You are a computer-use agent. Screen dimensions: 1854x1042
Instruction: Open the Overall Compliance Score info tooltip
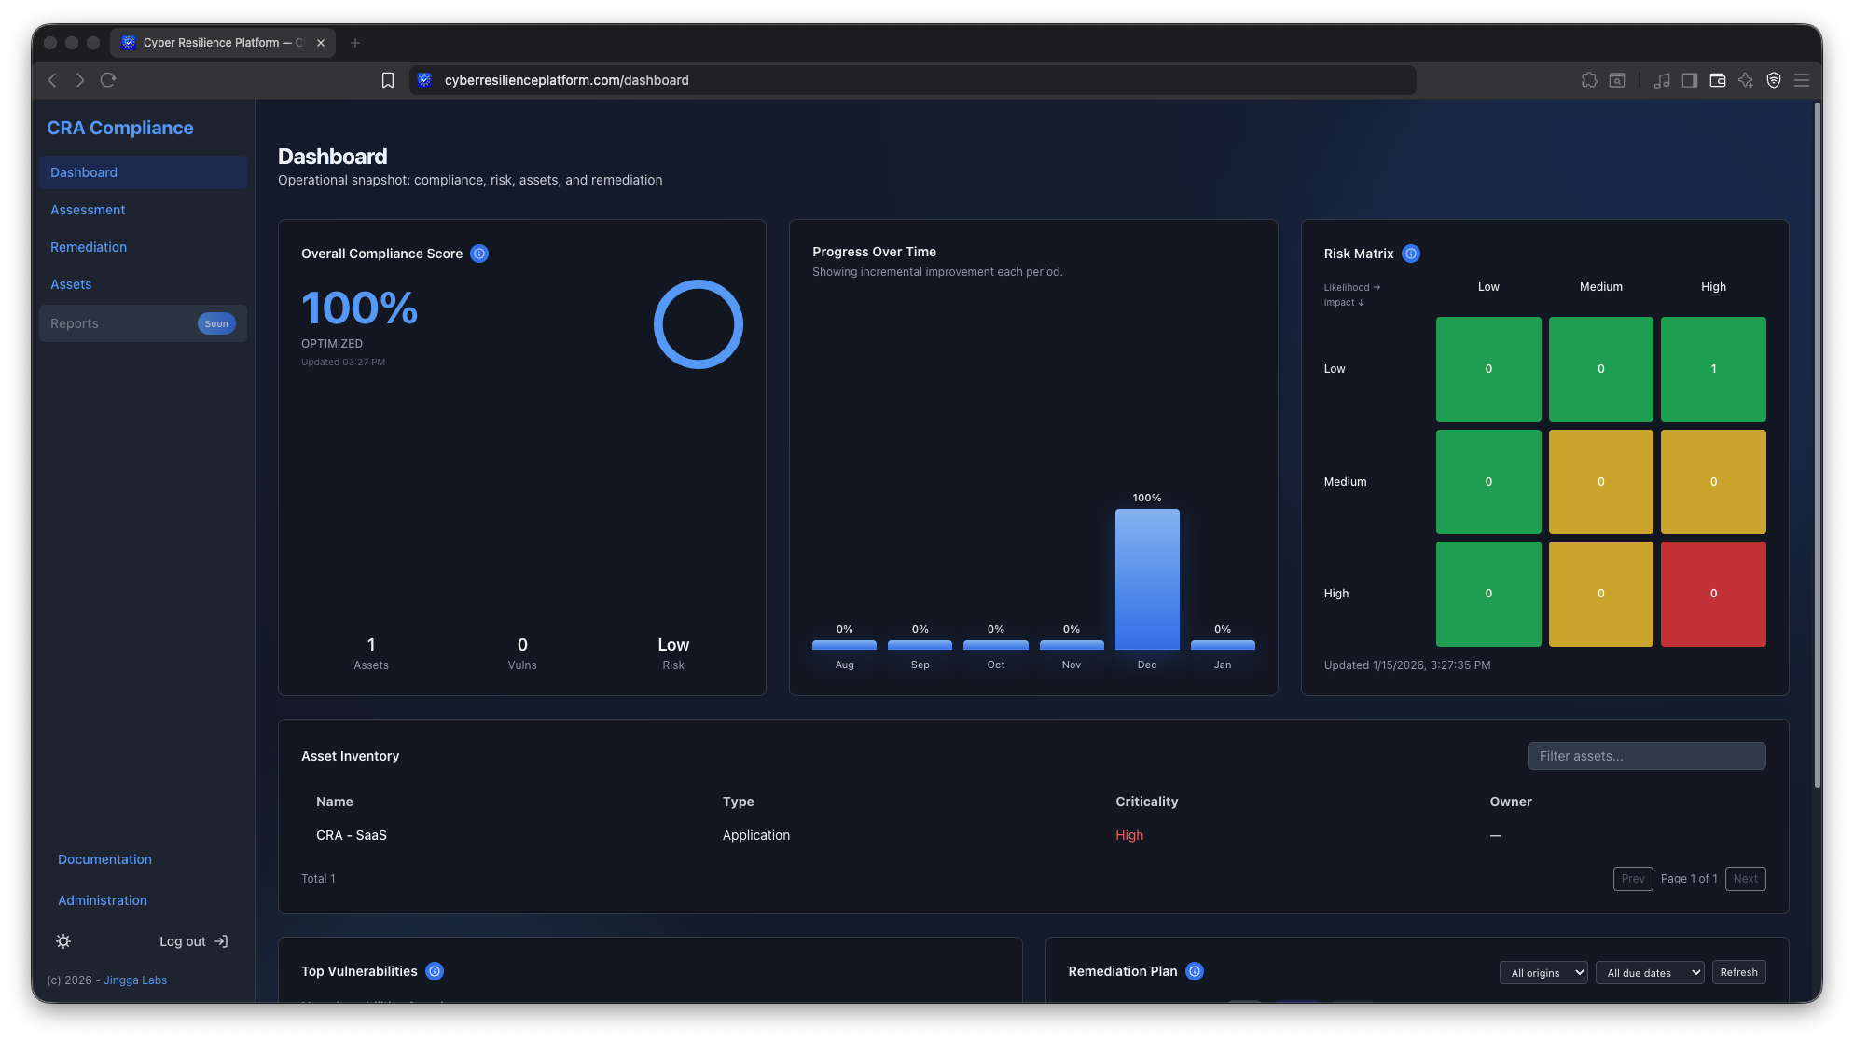pyautogui.click(x=479, y=253)
